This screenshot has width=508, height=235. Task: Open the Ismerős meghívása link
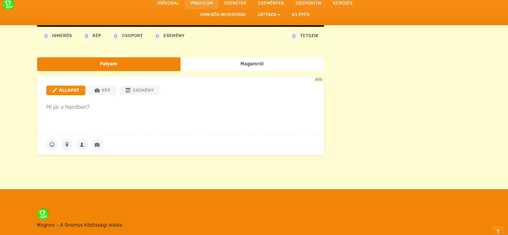tap(223, 15)
